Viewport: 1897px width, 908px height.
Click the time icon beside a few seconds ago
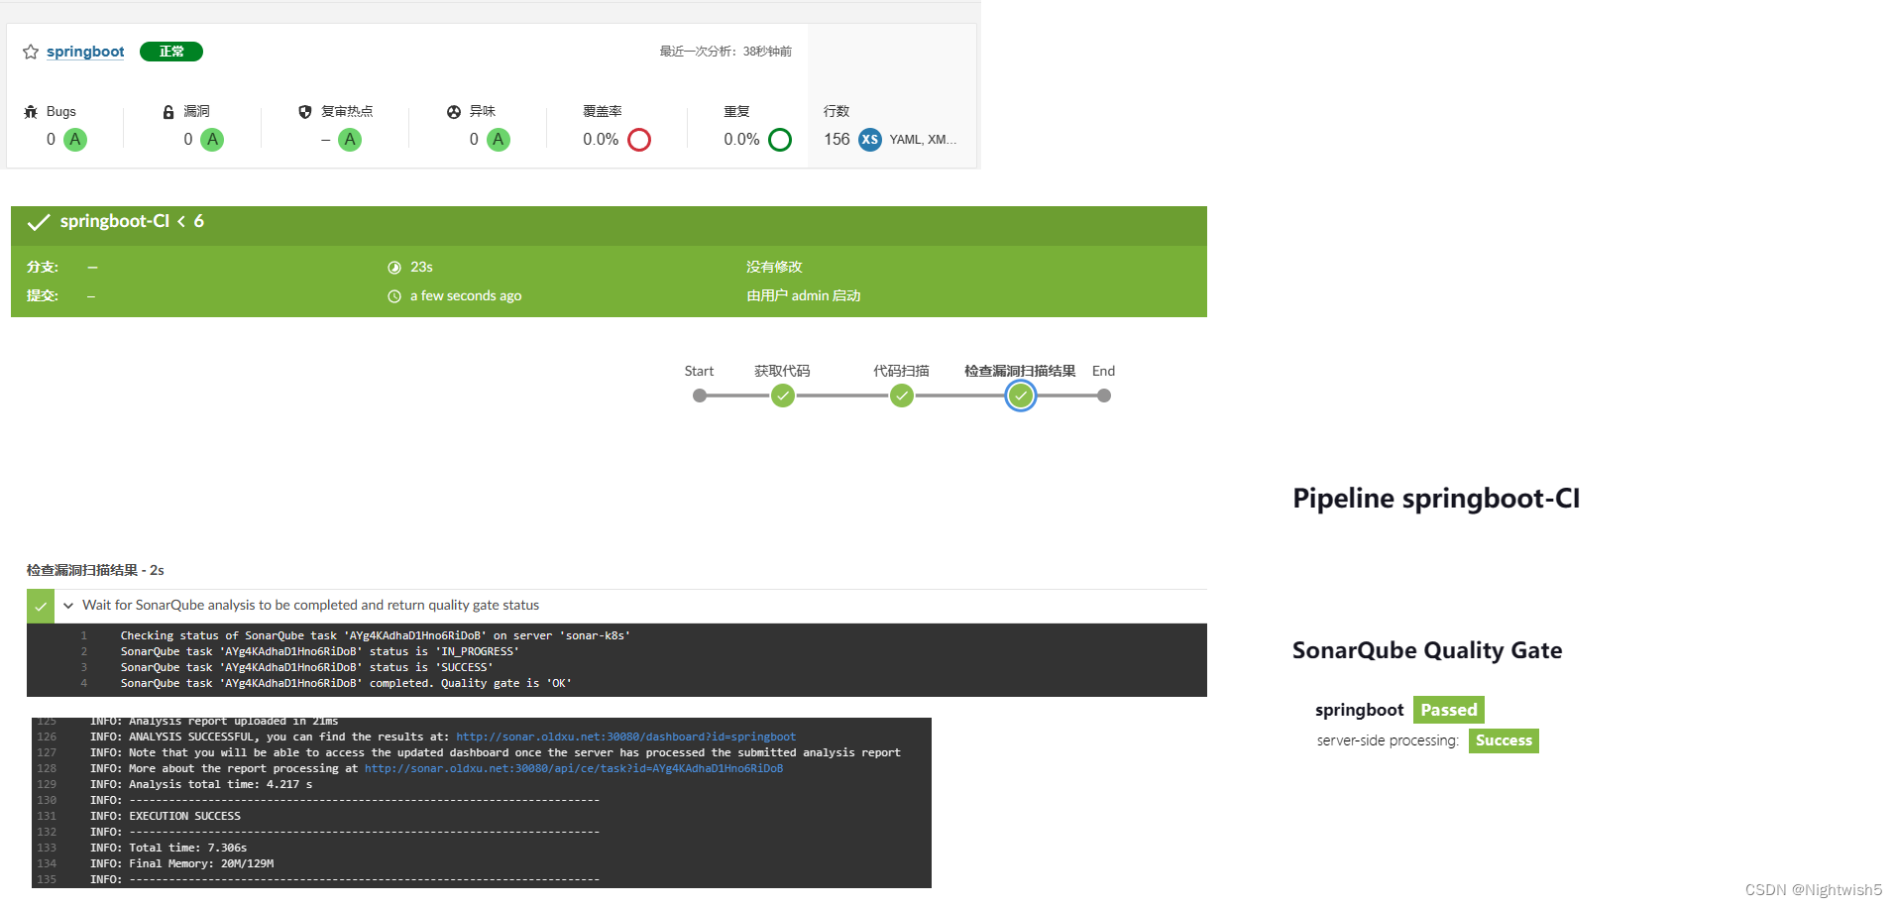click(394, 296)
